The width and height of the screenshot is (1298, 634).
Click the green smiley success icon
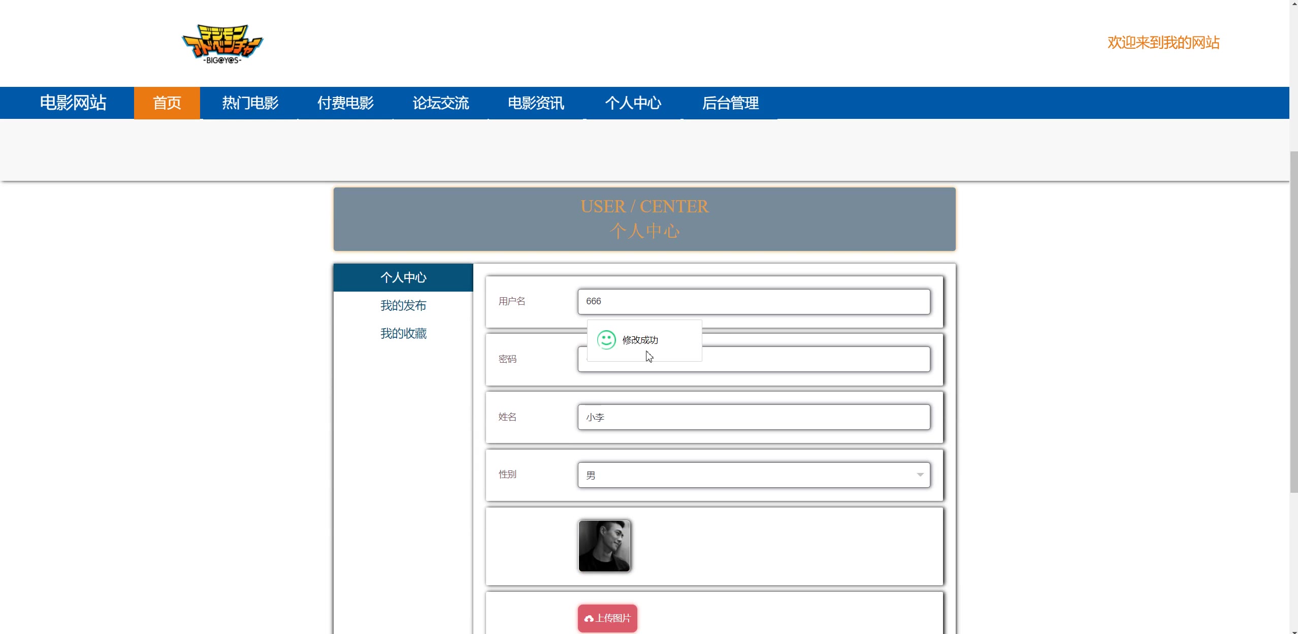click(606, 340)
